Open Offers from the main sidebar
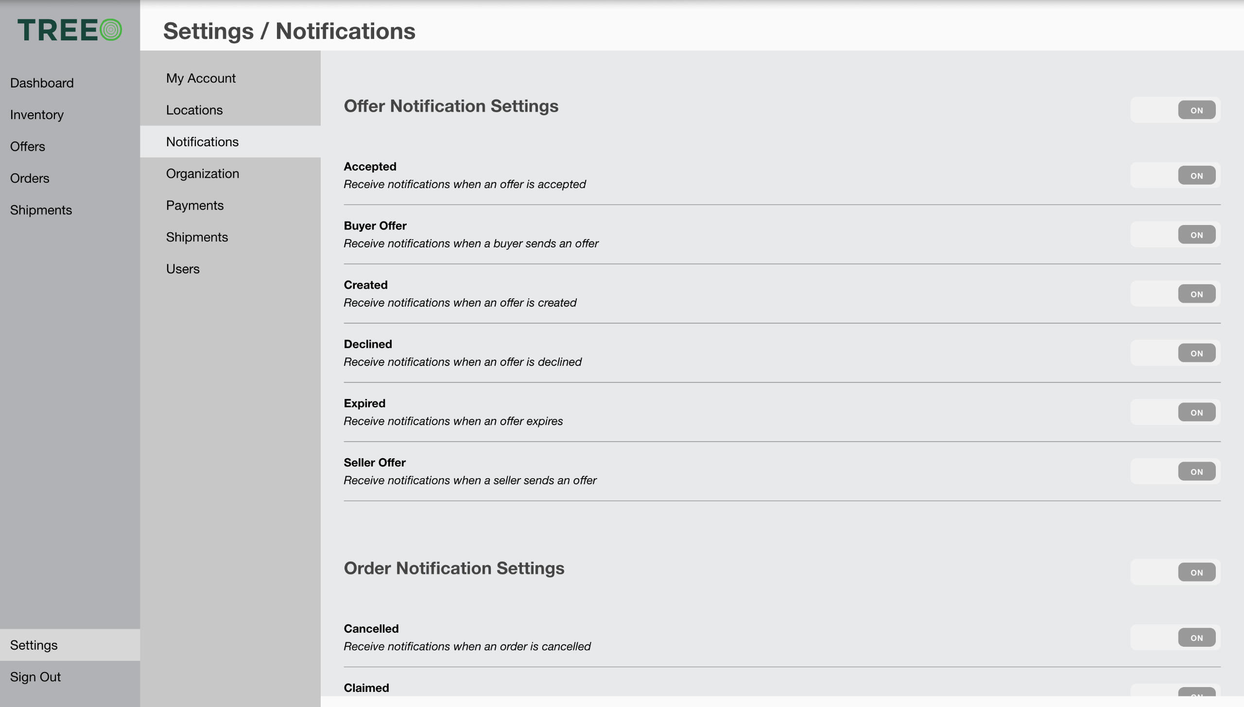This screenshot has height=707, width=1244. point(28,147)
